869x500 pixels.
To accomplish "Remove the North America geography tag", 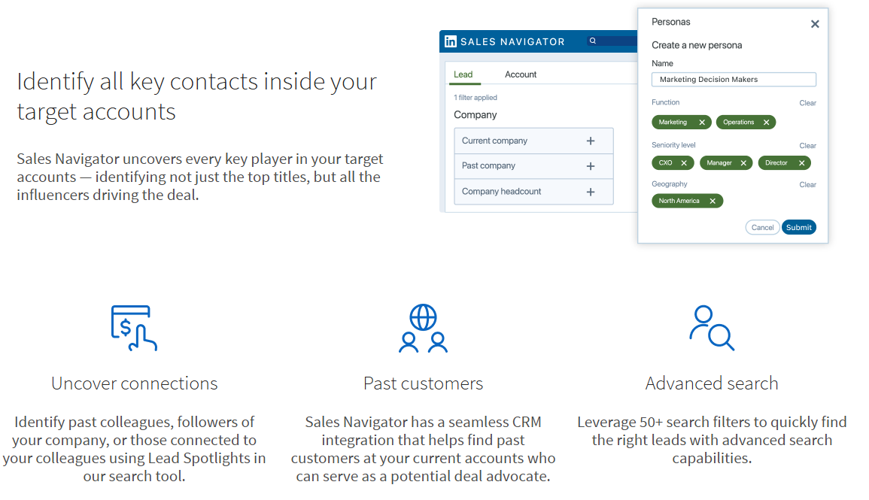I will click(713, 201).
